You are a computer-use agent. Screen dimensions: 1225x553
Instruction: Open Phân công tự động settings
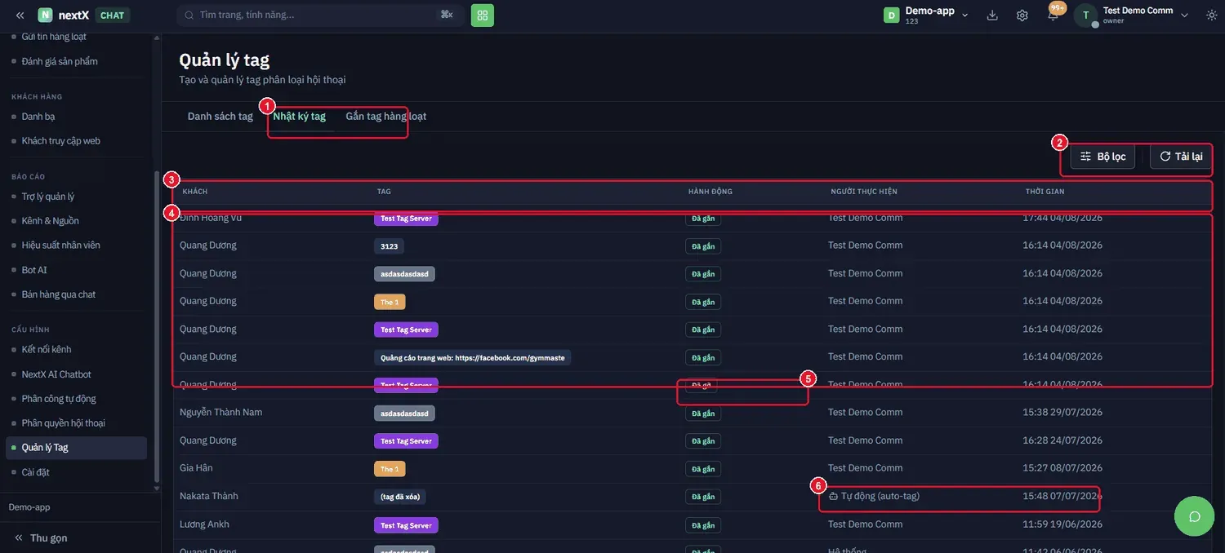click(59, 399)
